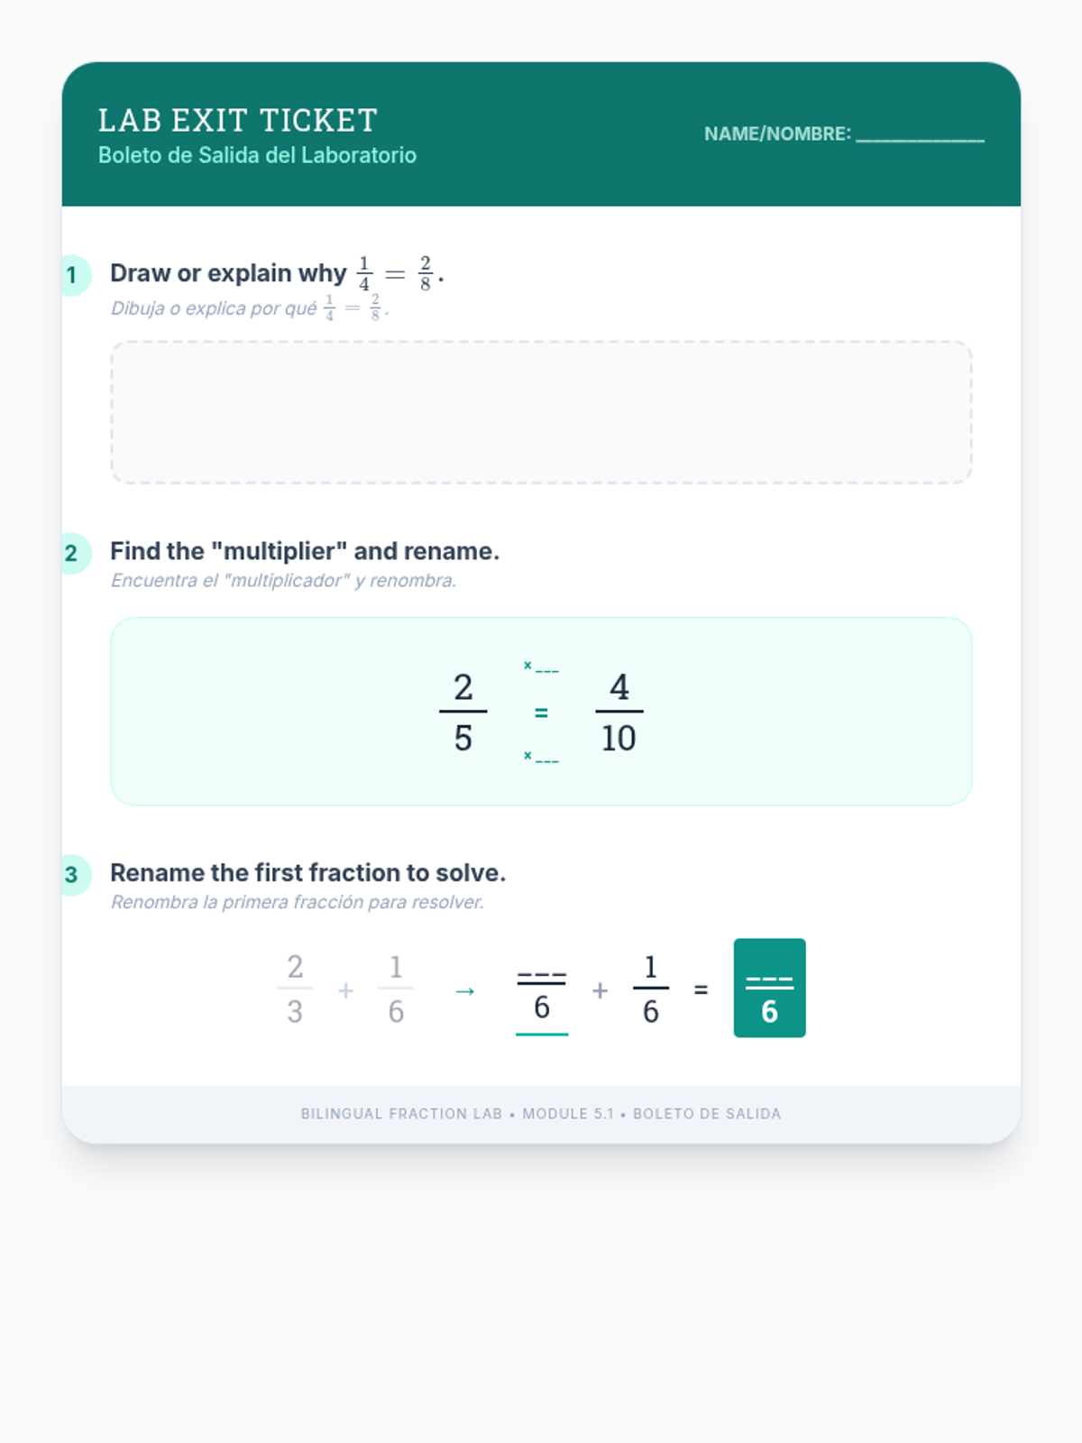Click the Boleto de Salida del Laboratorio subtitle

click(x=257, y=155)
